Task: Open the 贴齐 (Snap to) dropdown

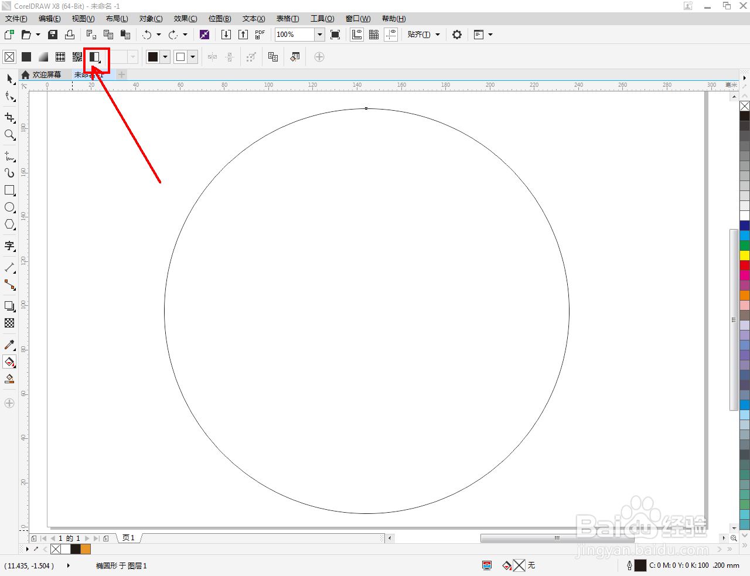Action: pyautogui.click(x=424, y=35)
